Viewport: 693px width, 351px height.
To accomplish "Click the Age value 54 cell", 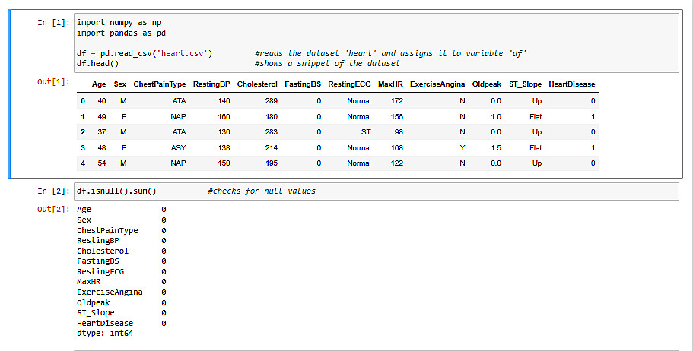I will 102,163.
